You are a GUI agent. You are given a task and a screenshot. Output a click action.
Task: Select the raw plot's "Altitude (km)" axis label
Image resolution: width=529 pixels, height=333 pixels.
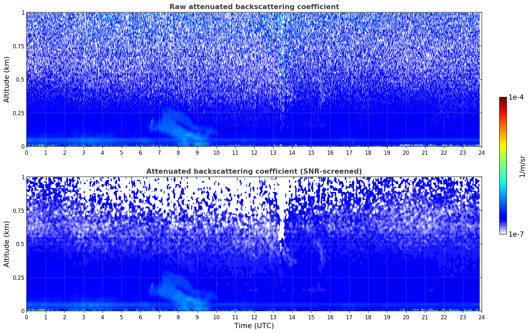(7, 79)
